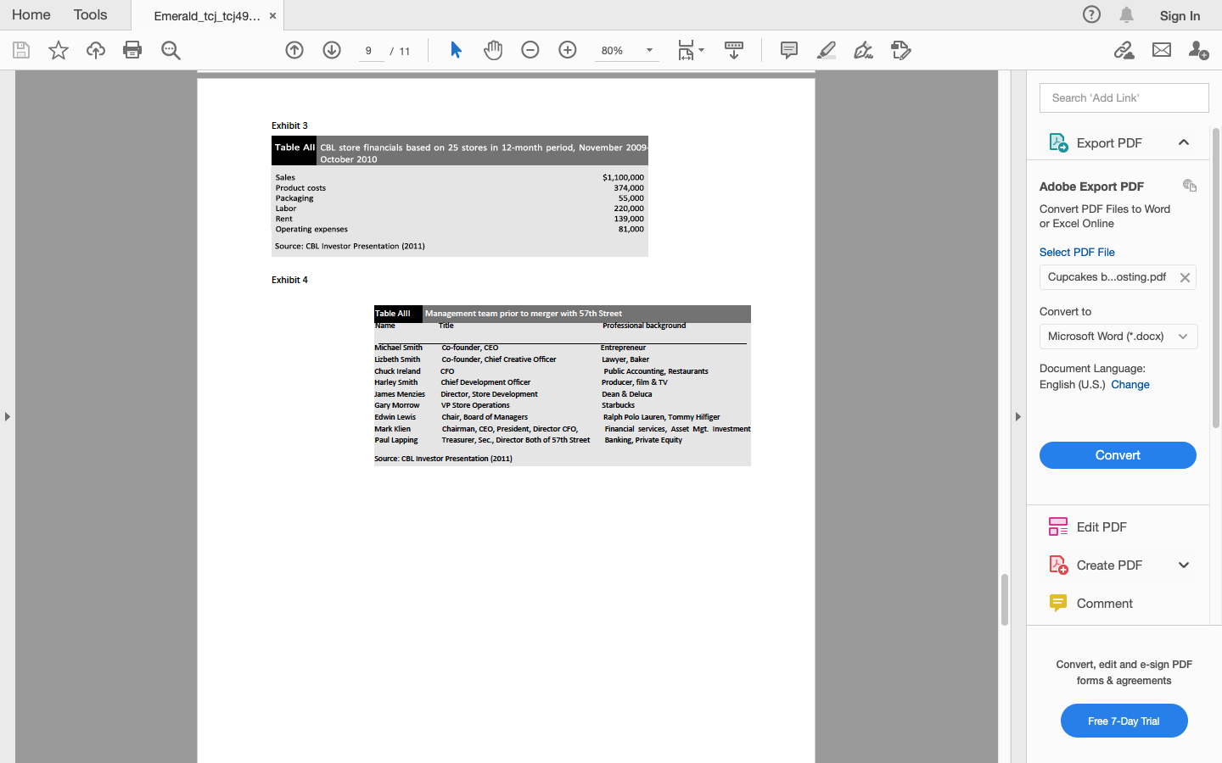Click the Save file icon
The image size is (1222, 763).
pyautogui.click(x=20, y=50)
